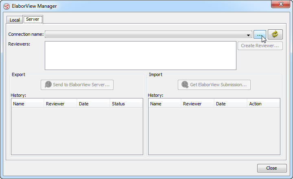Sort Import history by Reviewer column

click(x=197, y=104)
